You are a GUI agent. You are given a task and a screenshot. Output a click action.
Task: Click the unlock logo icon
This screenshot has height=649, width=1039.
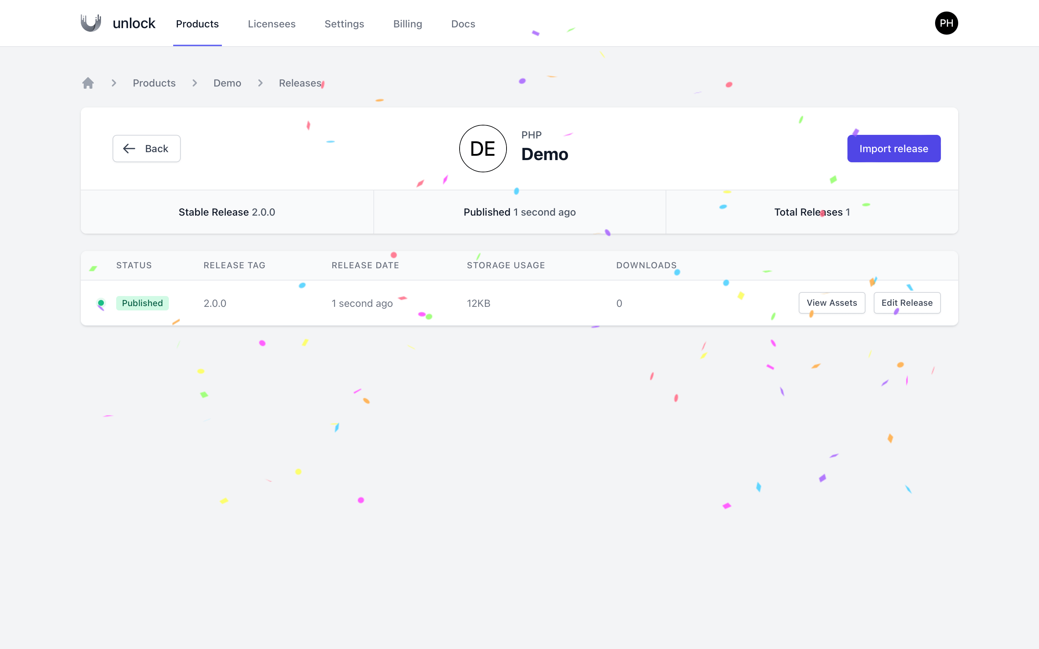91,23
